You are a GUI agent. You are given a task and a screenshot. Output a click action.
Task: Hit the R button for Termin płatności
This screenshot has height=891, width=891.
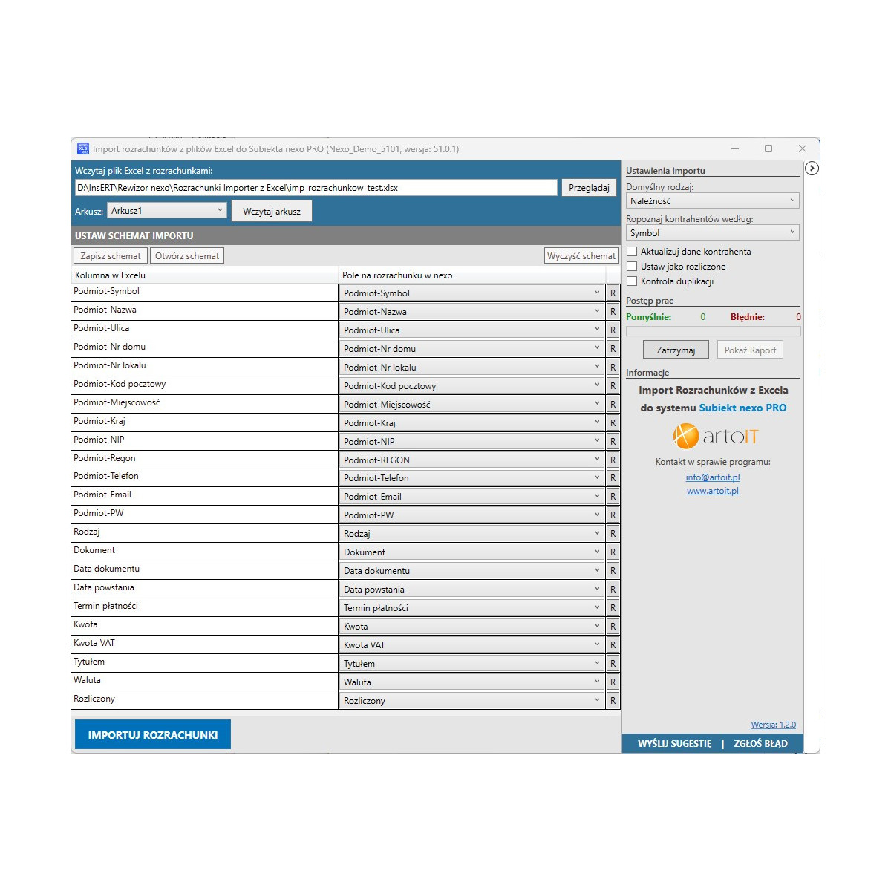click(x=613, y=607)
